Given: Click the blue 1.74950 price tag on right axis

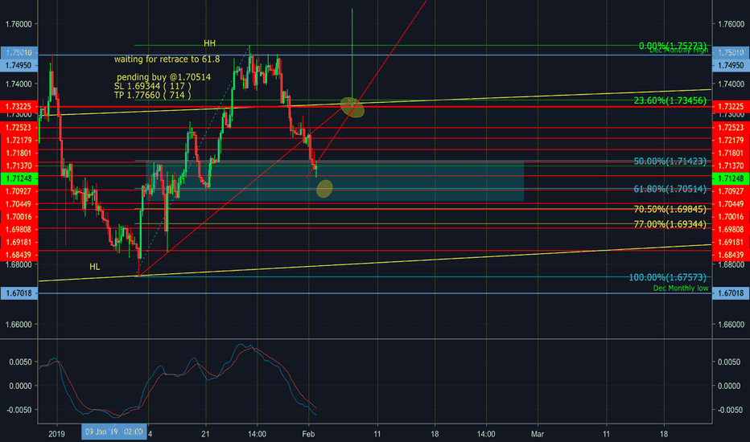Looking at the screenshot, I should click(x=731, y=65).
